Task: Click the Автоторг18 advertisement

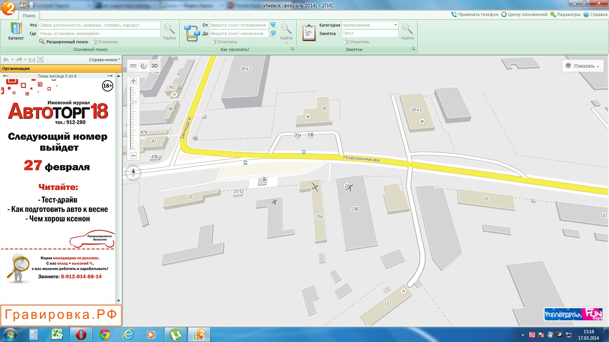Action: tap(58, 163)
